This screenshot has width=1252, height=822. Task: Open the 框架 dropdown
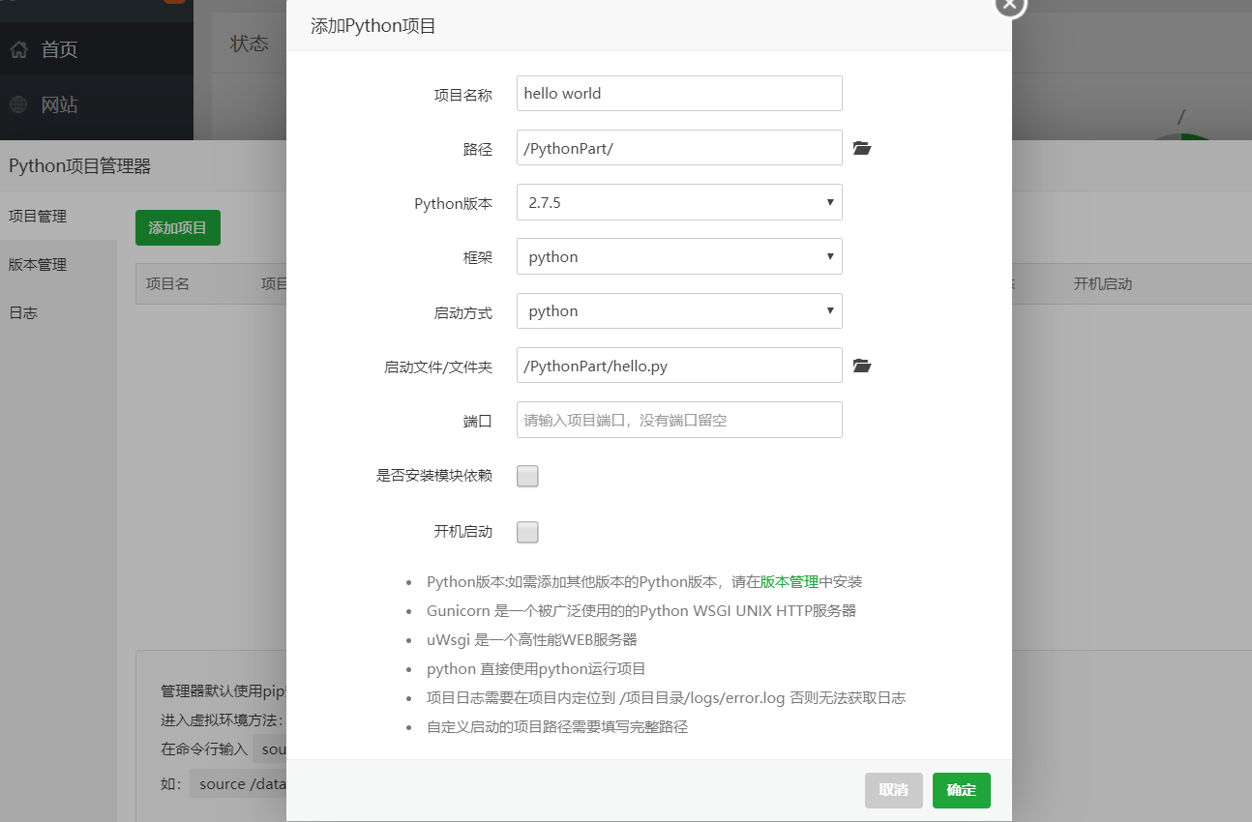coord(679,256)
